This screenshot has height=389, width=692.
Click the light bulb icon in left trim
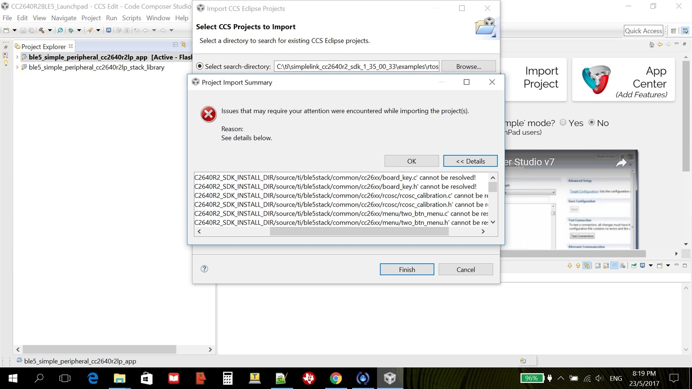[x=6, y=63]
